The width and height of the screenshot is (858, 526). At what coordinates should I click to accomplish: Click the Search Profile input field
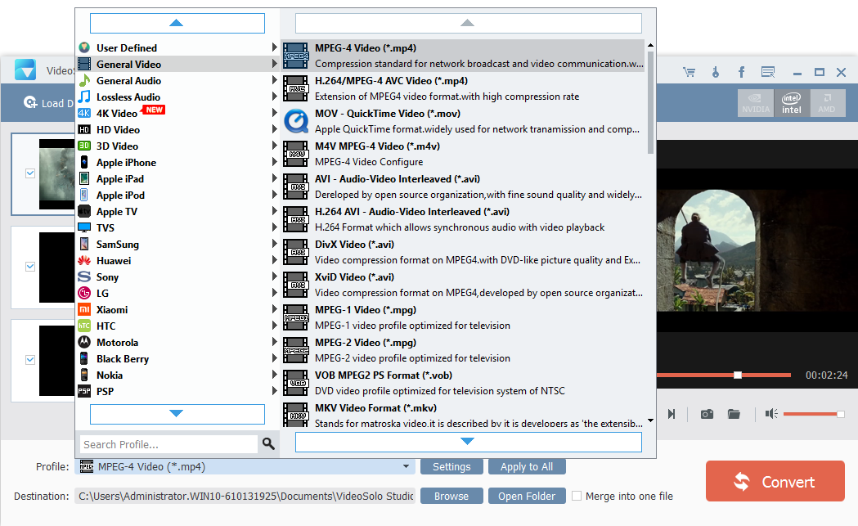click(x=168, y=444)
